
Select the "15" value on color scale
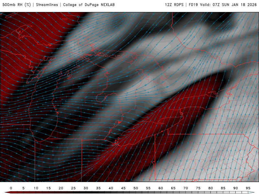[x=48, y=188]
